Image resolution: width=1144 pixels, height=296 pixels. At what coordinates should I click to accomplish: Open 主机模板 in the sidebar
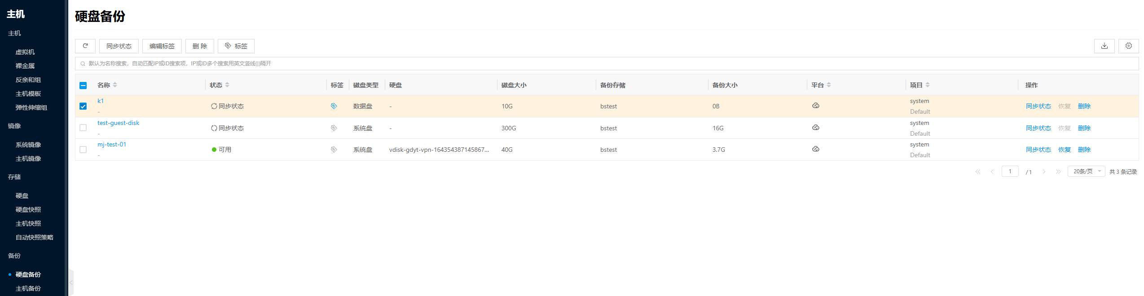[x=28, y=94]
